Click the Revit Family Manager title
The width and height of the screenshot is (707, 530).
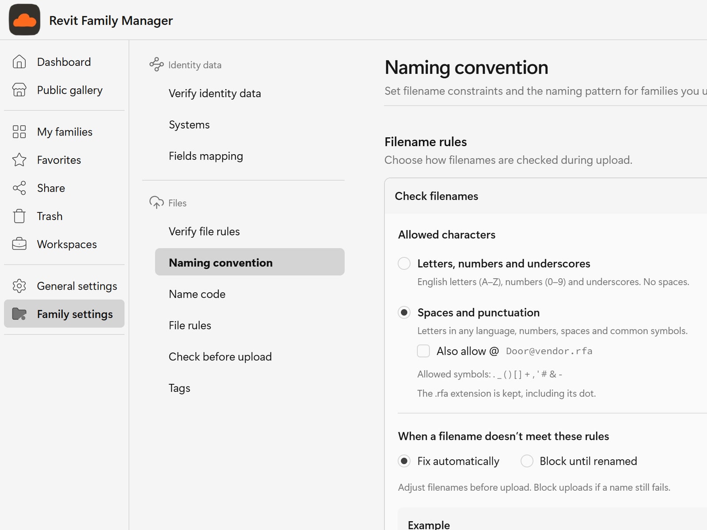(111, 20)
